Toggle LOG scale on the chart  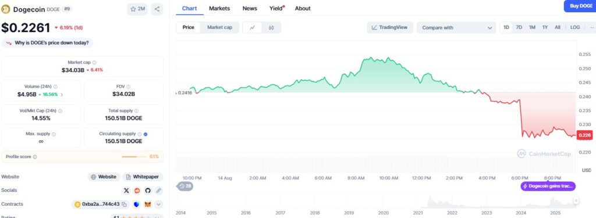click(575, 27)
